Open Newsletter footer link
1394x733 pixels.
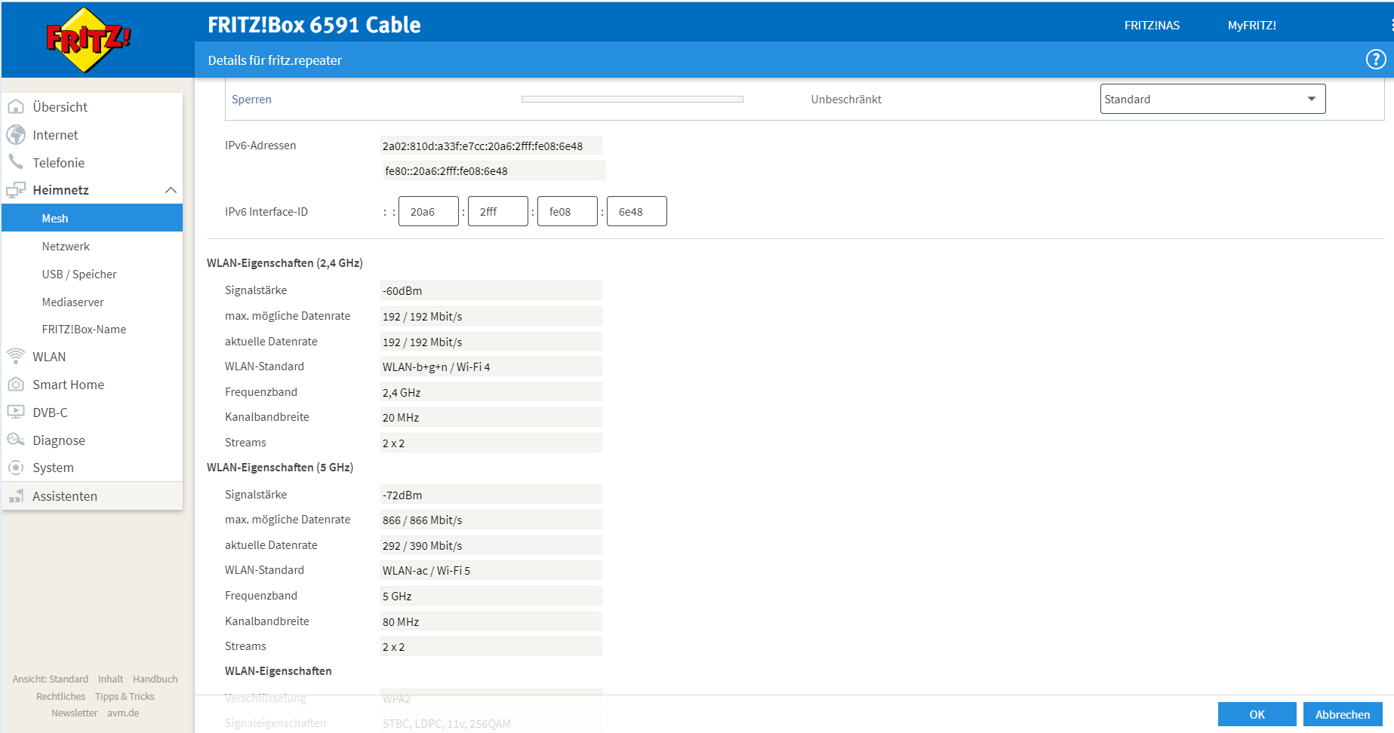point(75,713)
